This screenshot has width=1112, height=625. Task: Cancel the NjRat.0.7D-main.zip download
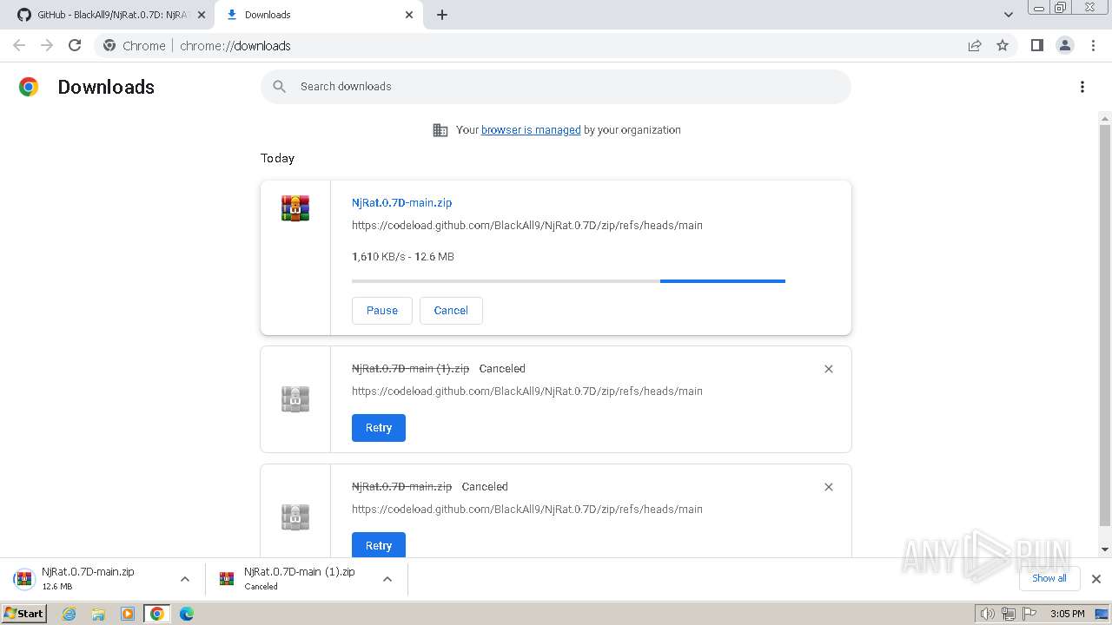tap(451, 311)
